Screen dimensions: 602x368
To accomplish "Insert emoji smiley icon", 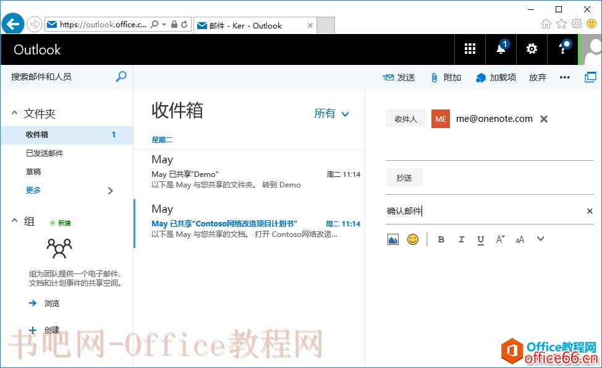I will coord(413,239).
